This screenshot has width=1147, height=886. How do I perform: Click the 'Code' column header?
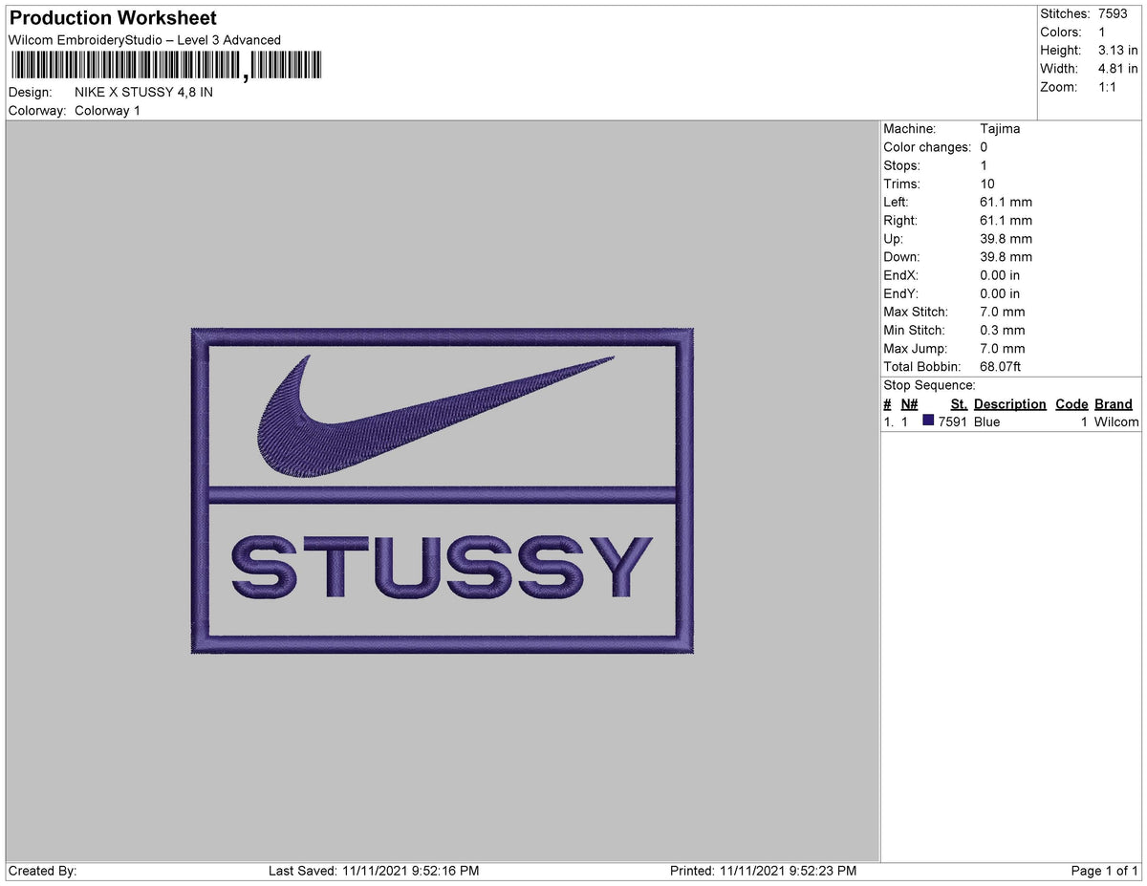pyautogui.click(x=1071, y=404)
